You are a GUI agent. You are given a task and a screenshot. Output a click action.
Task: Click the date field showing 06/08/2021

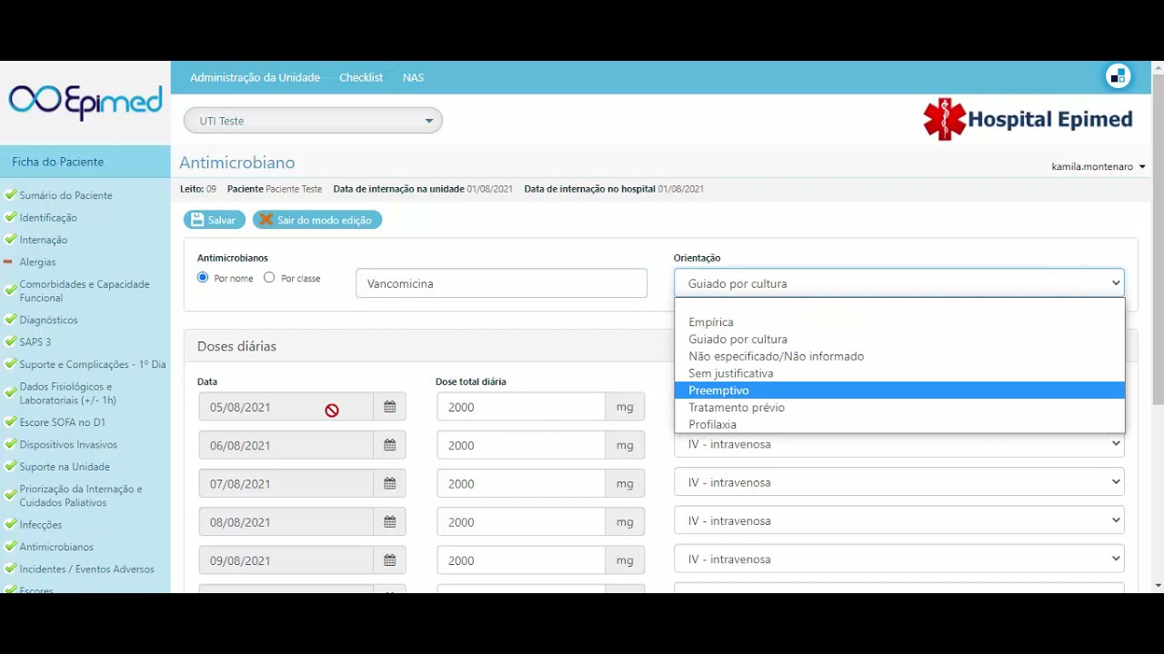click(x=286, y=445)
